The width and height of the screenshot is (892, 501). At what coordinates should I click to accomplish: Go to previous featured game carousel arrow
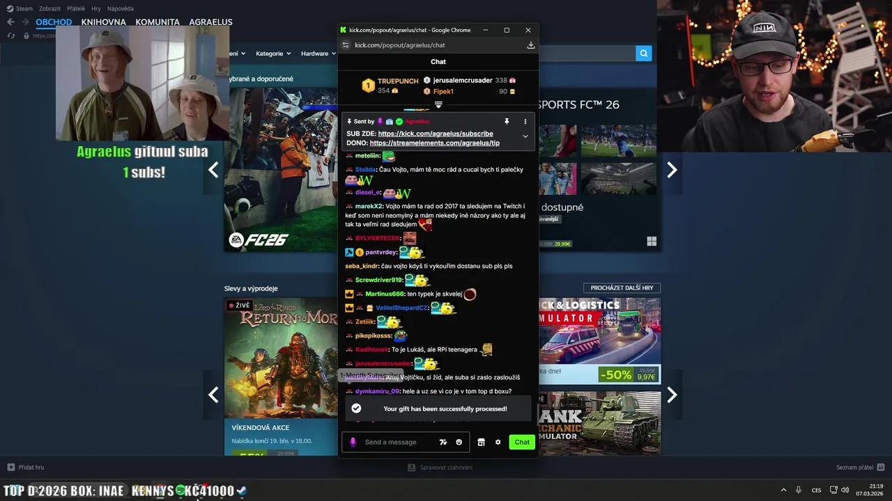pyautogui.click(x=213, y=170)
